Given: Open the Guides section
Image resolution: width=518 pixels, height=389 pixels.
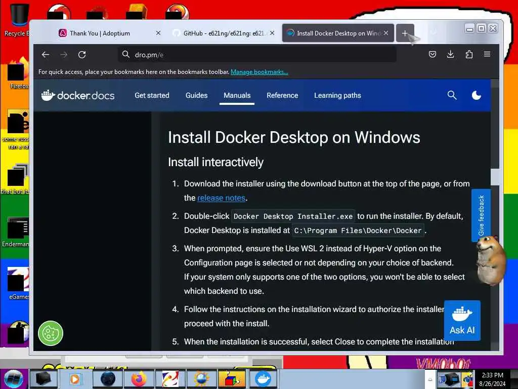Looking at the screenshot, I should click(197, 95).
